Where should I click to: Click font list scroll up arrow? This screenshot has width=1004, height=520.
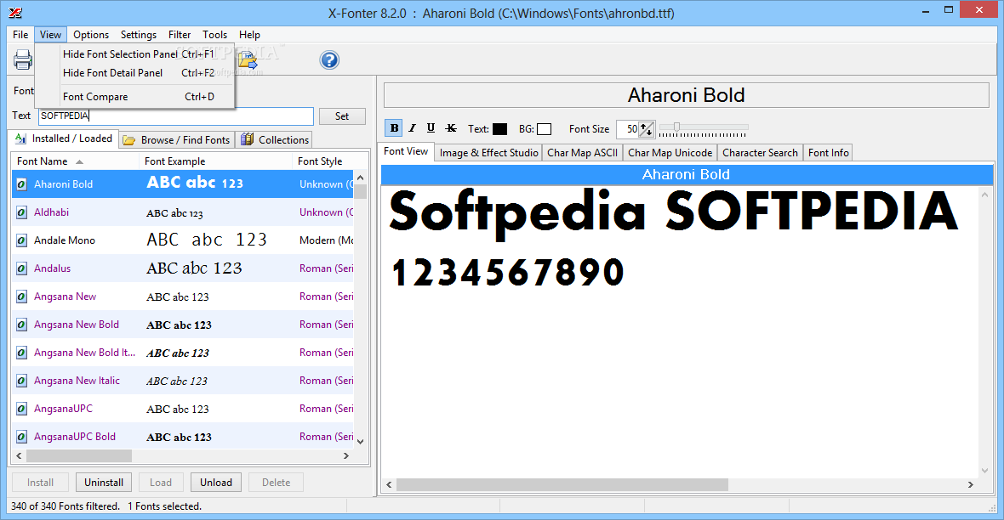click(x=361, y=178)
